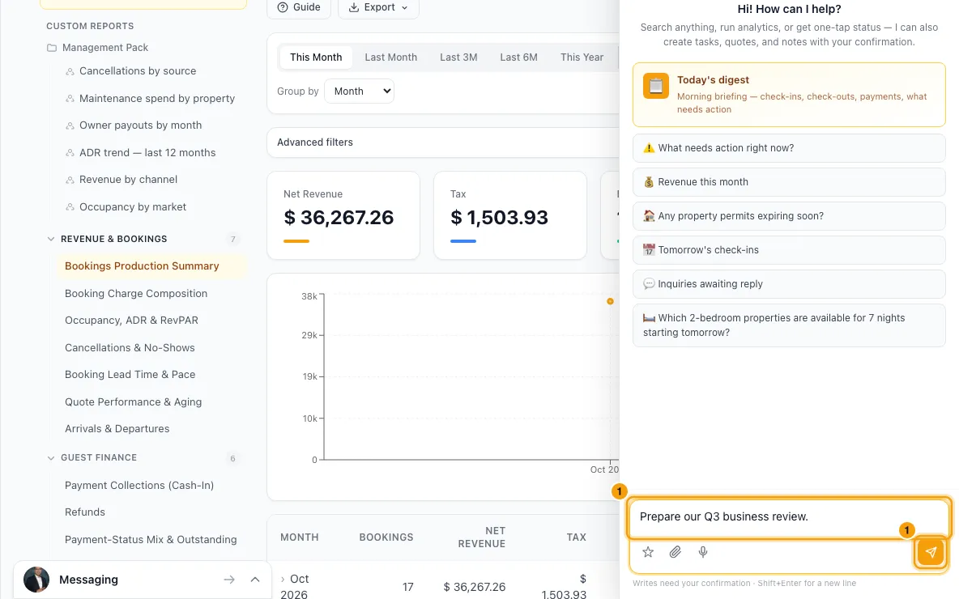
Task: Open Payment Collections (Cash-In) report
Action: (x=139, y=486)
